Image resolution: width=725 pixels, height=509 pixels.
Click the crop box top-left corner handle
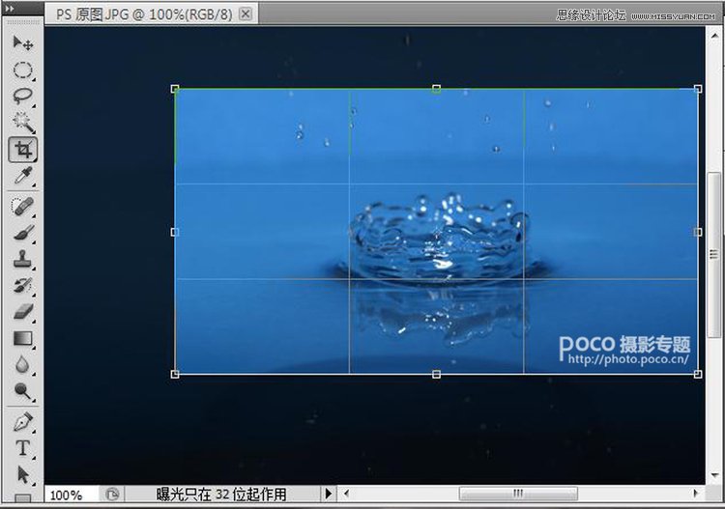coord(175,89)
